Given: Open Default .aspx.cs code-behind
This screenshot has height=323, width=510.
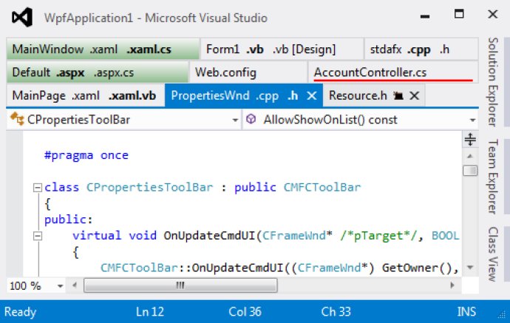Looking at the screenshot, I should click(x=114, y=72).
